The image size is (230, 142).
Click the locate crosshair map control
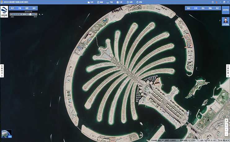click(x=226, y=125)
